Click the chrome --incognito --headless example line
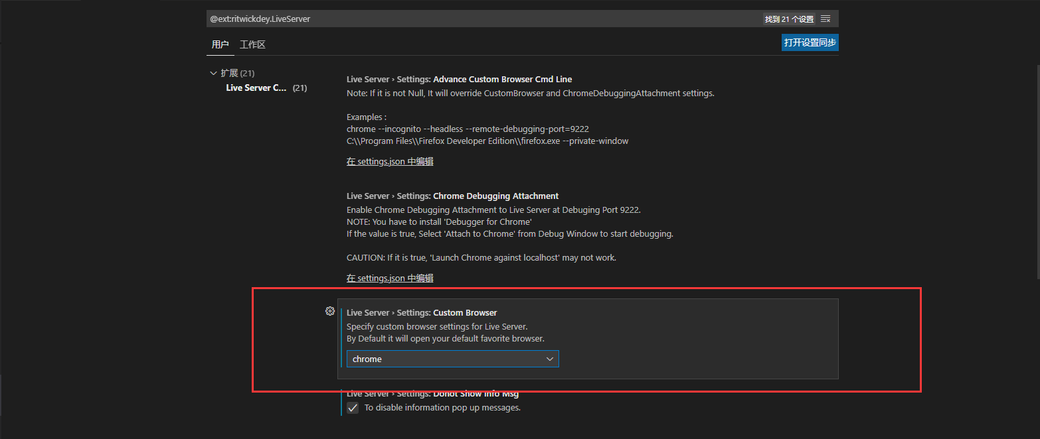The width and height of the screenshot is (1040, 439). tap(468, 129)
